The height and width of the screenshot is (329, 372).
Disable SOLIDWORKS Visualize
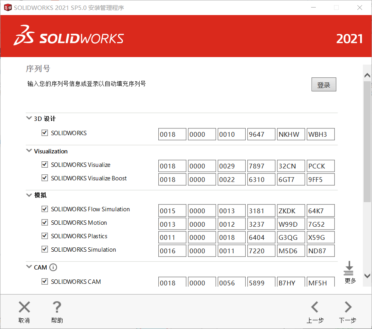pyautogui.click(x=45, y=164)
